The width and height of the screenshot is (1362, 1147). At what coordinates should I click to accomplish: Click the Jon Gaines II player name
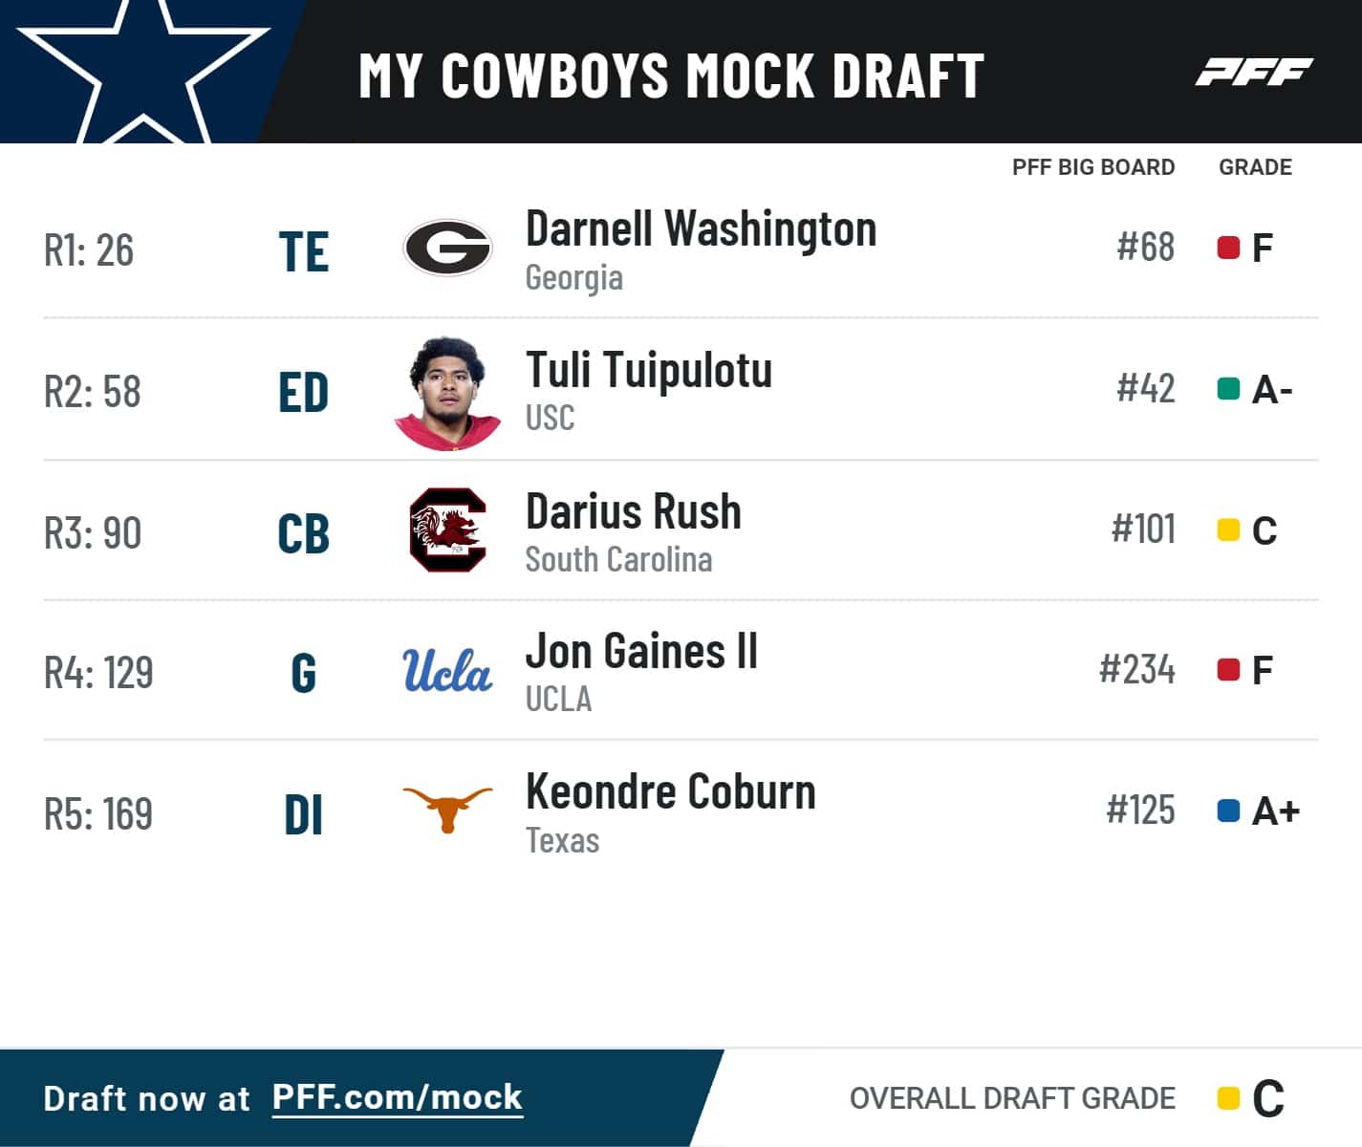pos(641,652)
